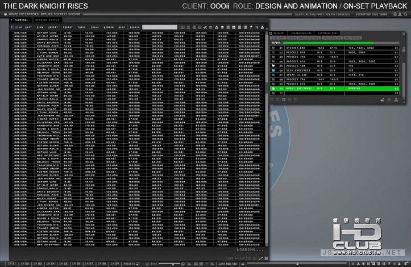Click the user profile icon in top header
Viewport: 411px width, 267px height.
[x=400, y=14]
